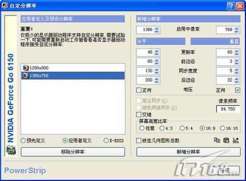246x181 pixels.
Task: Increase horizontal back porch 200 spinner
Action: [x=157, y=79]
